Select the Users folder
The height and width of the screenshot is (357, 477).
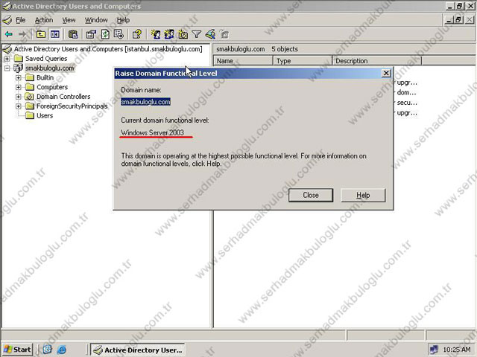pos(45,116)
